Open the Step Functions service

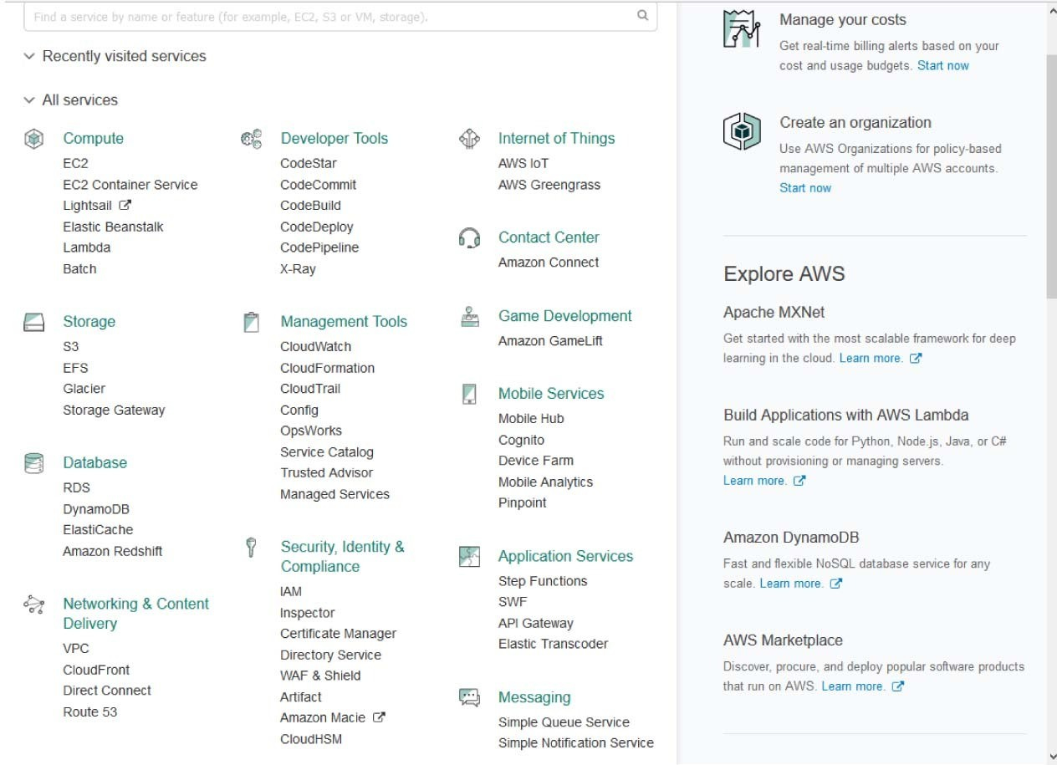tap(543, 582)
